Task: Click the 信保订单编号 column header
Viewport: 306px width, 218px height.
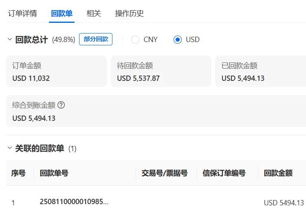Action: click(x=224, y=173)
